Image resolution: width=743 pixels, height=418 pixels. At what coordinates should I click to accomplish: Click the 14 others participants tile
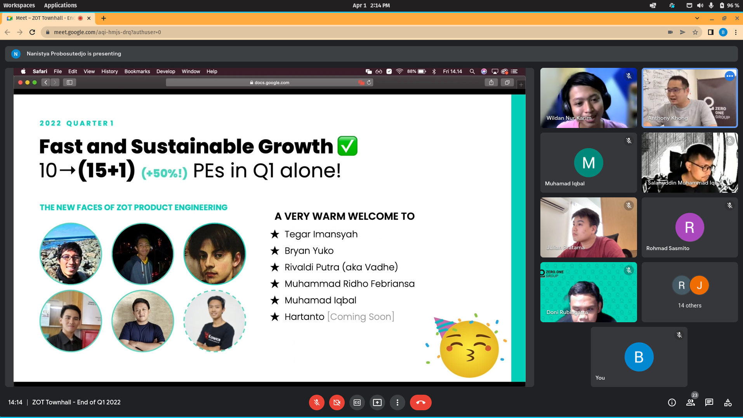[689, 292]
